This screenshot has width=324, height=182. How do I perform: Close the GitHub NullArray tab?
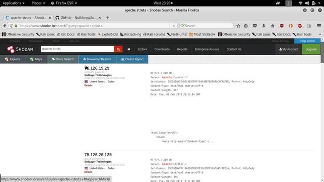[100, 18]
